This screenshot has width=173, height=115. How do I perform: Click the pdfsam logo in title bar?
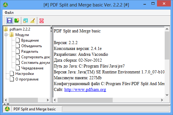point(6,5)
